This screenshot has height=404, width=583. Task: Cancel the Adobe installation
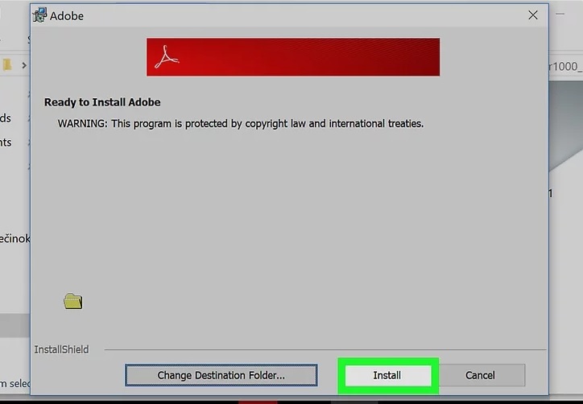click(480, 375)
